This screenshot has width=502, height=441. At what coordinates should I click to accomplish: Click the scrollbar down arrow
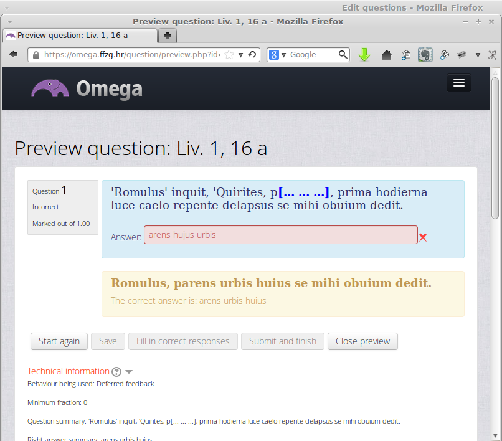tap(495, 436)
